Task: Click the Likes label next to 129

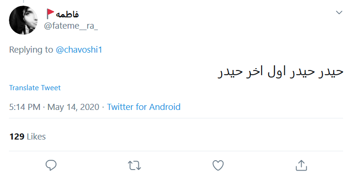Action: click(36, 136)
